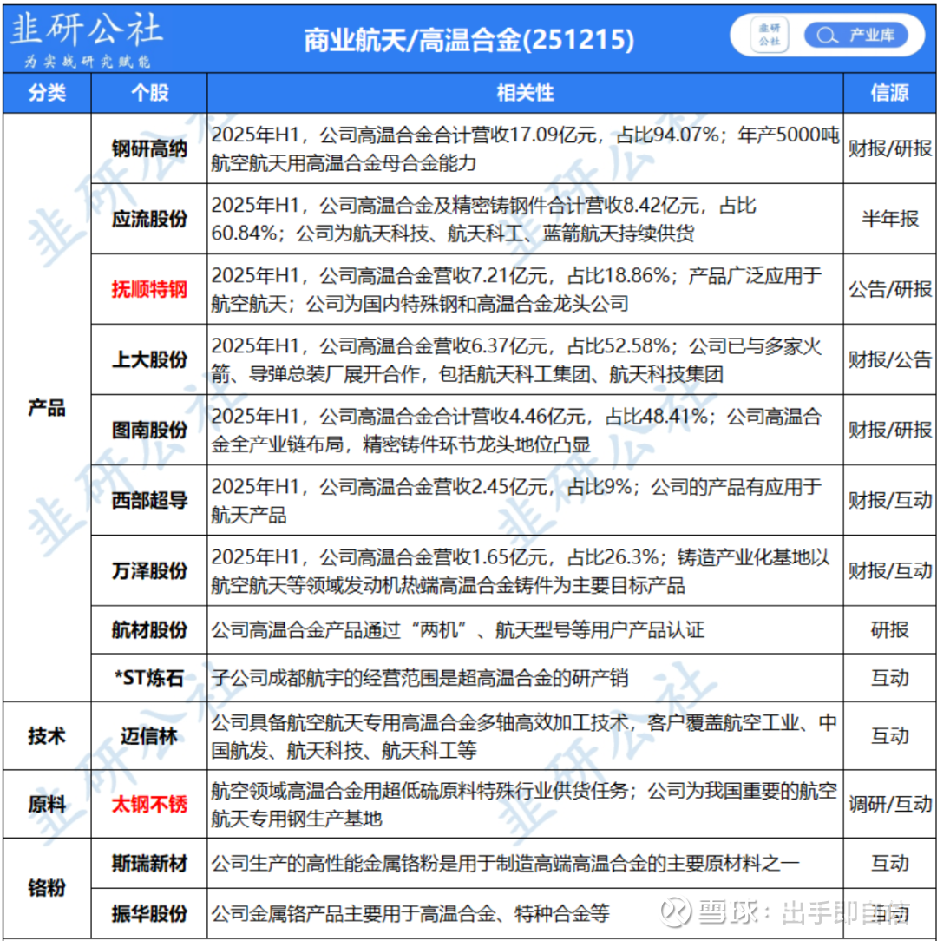Select stock name 应流股份
The height and width of the screenshot is (941, 937).
coord(149,219)
